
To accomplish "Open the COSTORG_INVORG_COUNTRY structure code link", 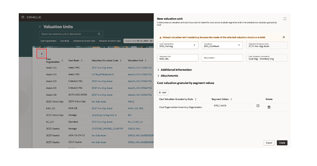I will (x=107, y=129).
